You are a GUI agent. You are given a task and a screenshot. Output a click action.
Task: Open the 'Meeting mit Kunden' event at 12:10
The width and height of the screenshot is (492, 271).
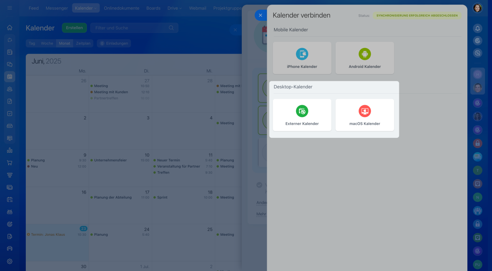[120, 92]
